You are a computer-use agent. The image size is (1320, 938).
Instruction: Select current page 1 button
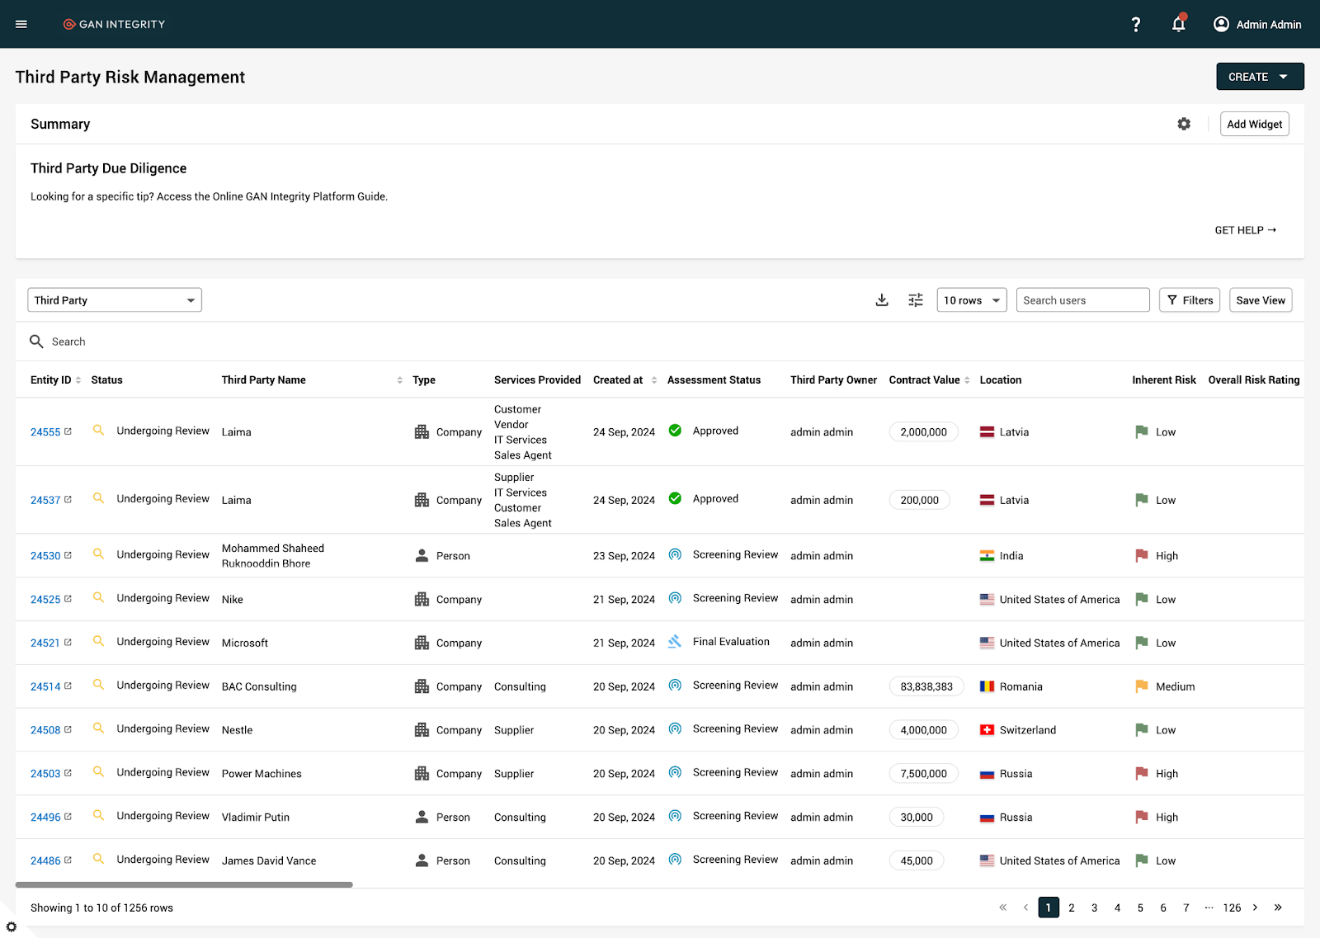(x=1049, y=907)
